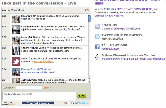Open the @faisalislam Twitter link
Screen dimensions: 166x108
127,59
